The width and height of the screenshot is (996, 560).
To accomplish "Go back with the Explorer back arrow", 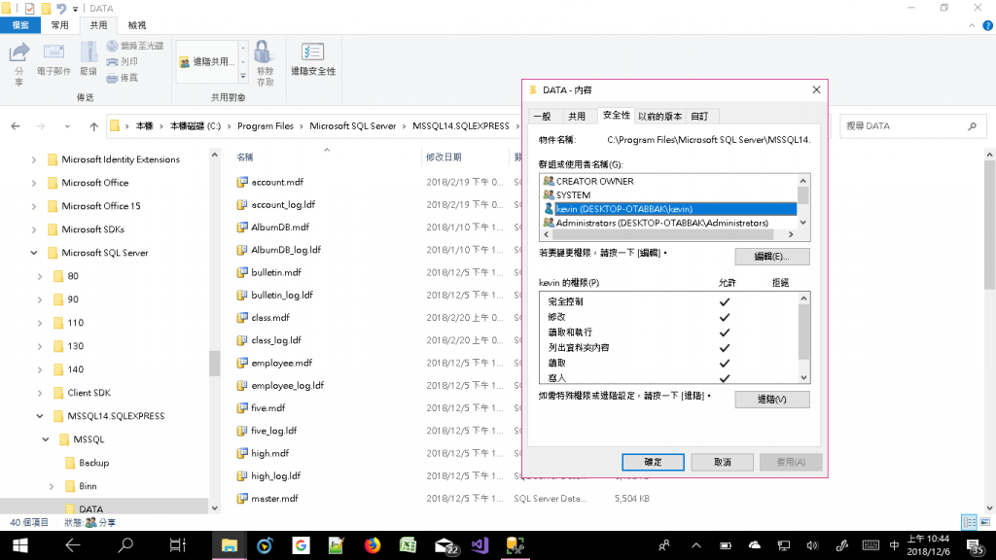I will click(16, 125).
